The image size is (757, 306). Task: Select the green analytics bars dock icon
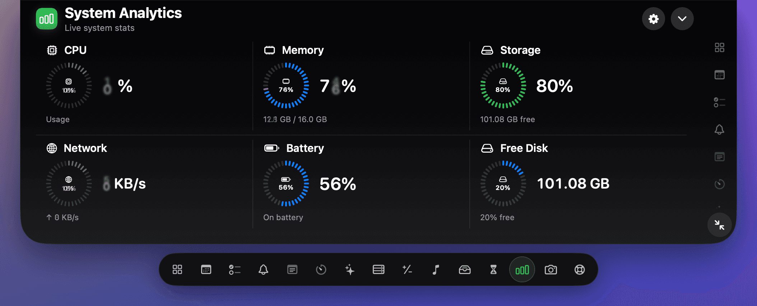[x=522, y=270]
